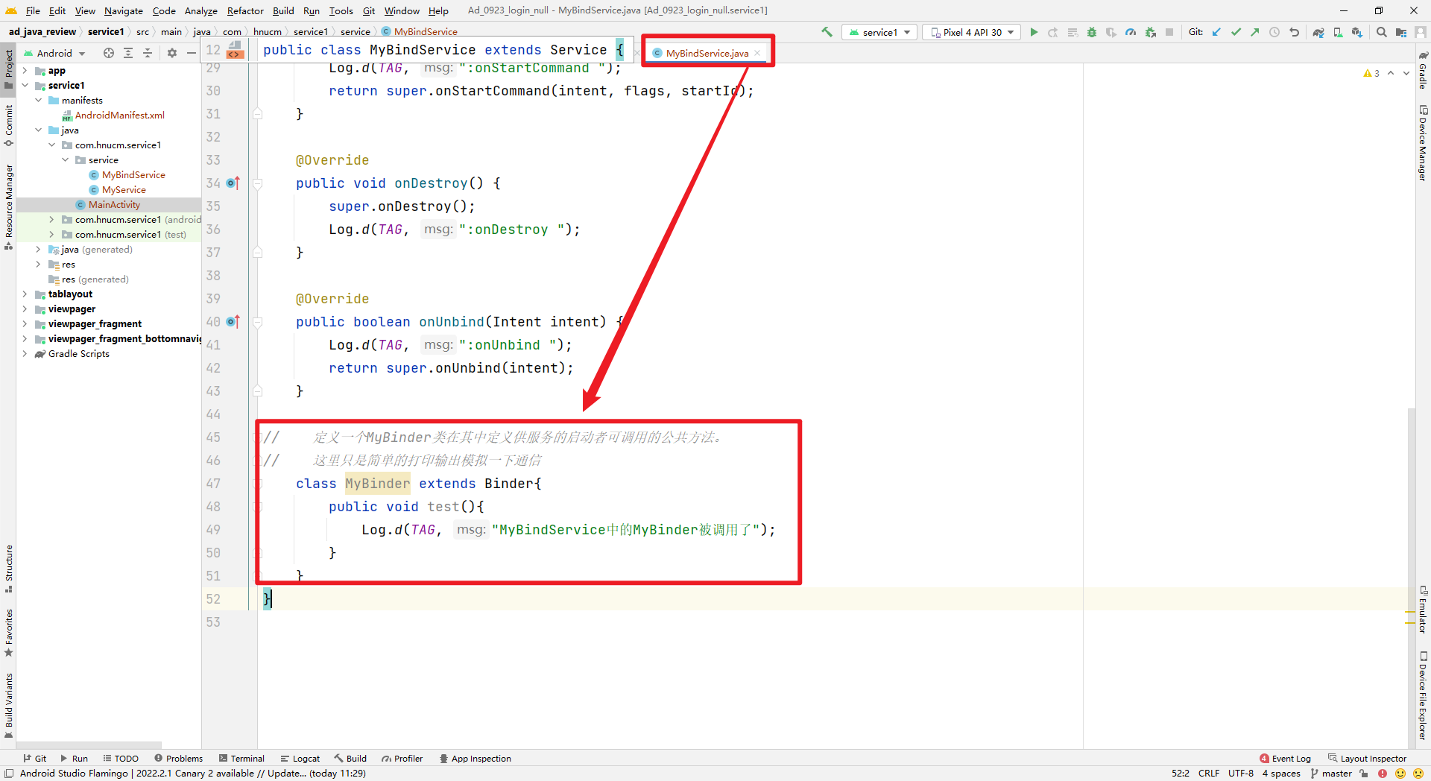Viewport: 1431px width, 781px height.
Task: Toggle the Structure tool window tab
Action: (x=8, y=568)
